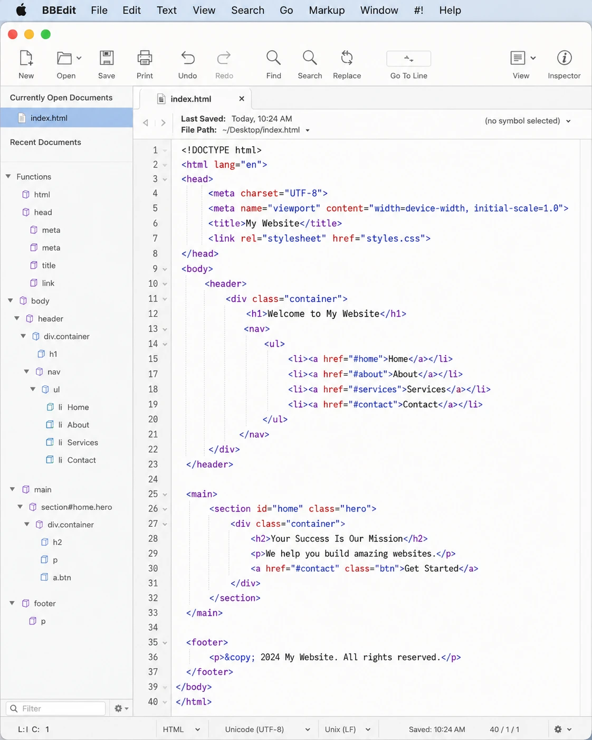The width and height of the screenshot is (592, 740).
Task: Fold the head tag at line 3
Action: (x=165, y=179)
